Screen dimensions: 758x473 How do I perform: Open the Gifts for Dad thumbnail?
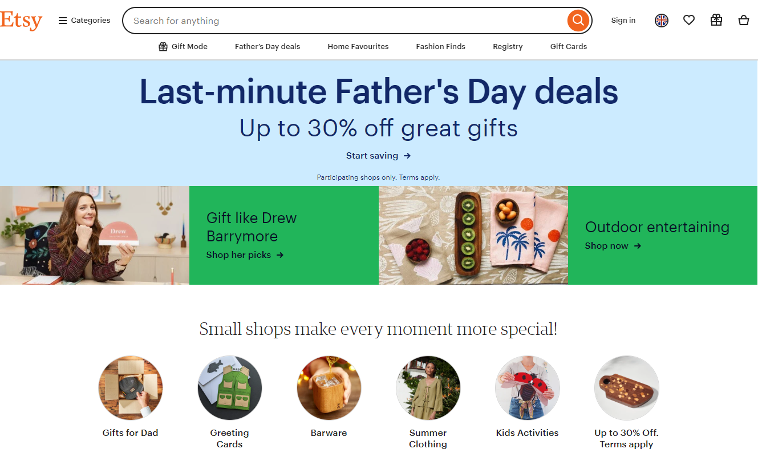click(131, 388)
